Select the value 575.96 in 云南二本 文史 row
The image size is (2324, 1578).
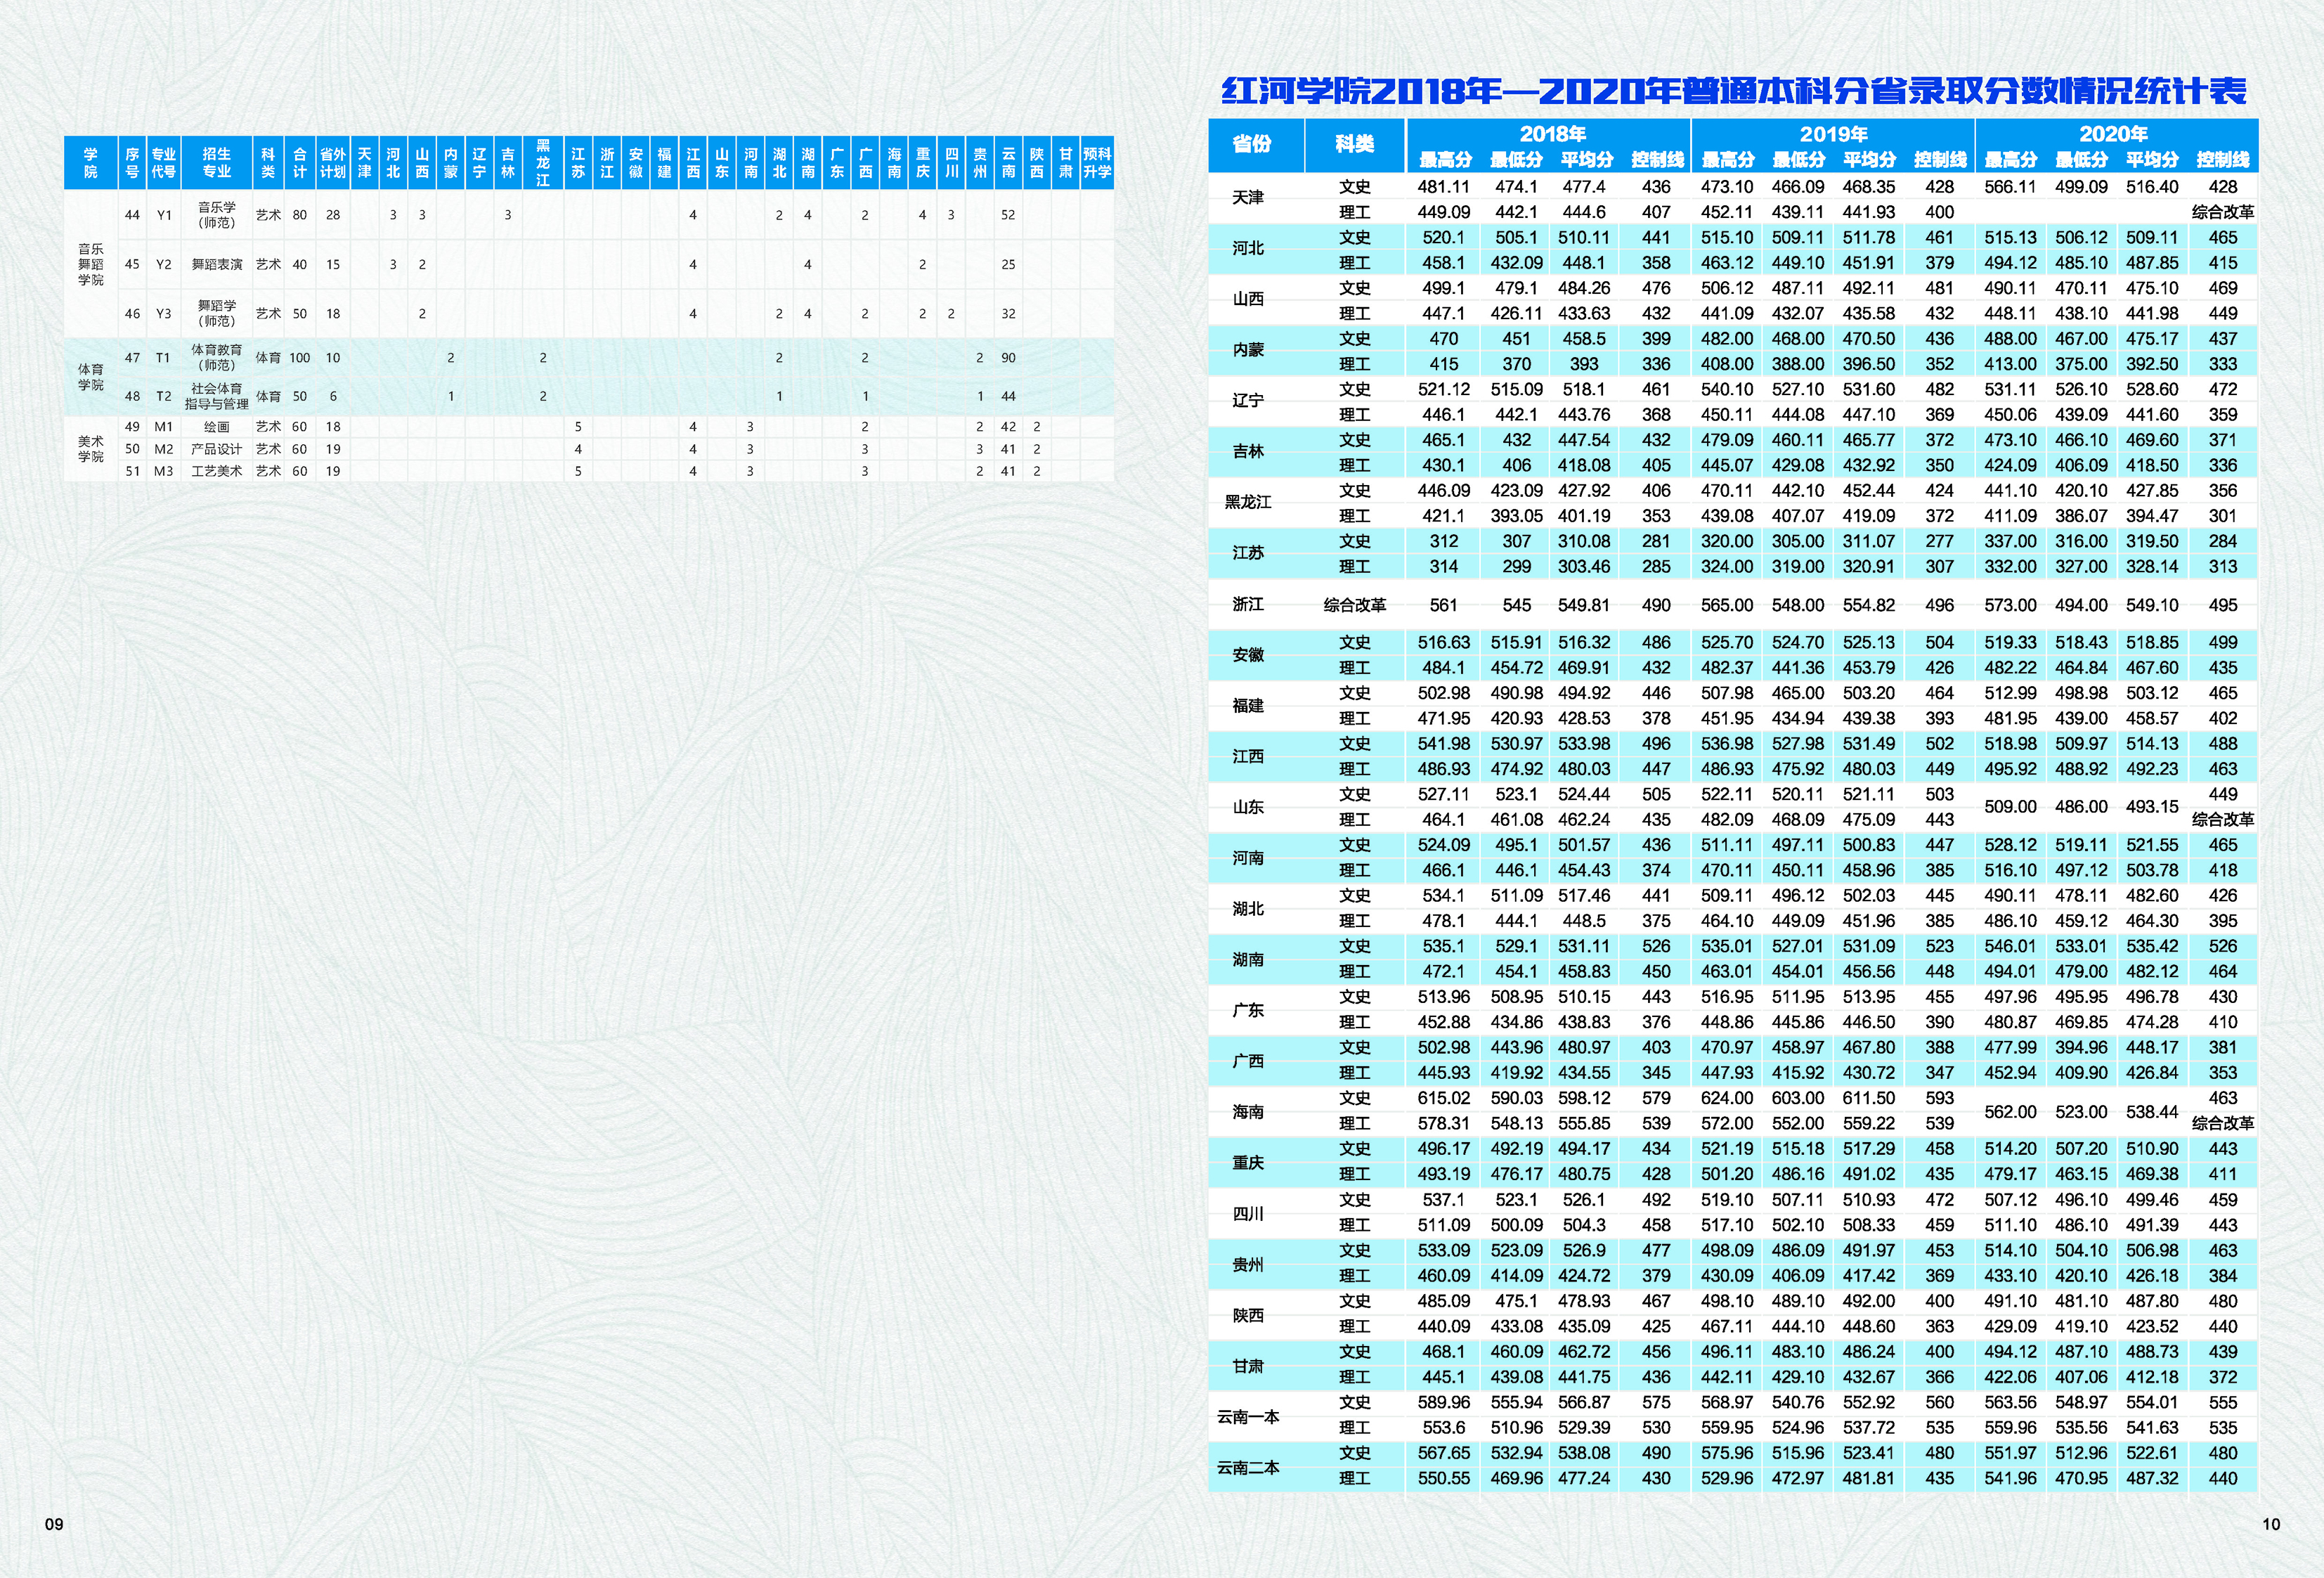coord(1727,1453)
